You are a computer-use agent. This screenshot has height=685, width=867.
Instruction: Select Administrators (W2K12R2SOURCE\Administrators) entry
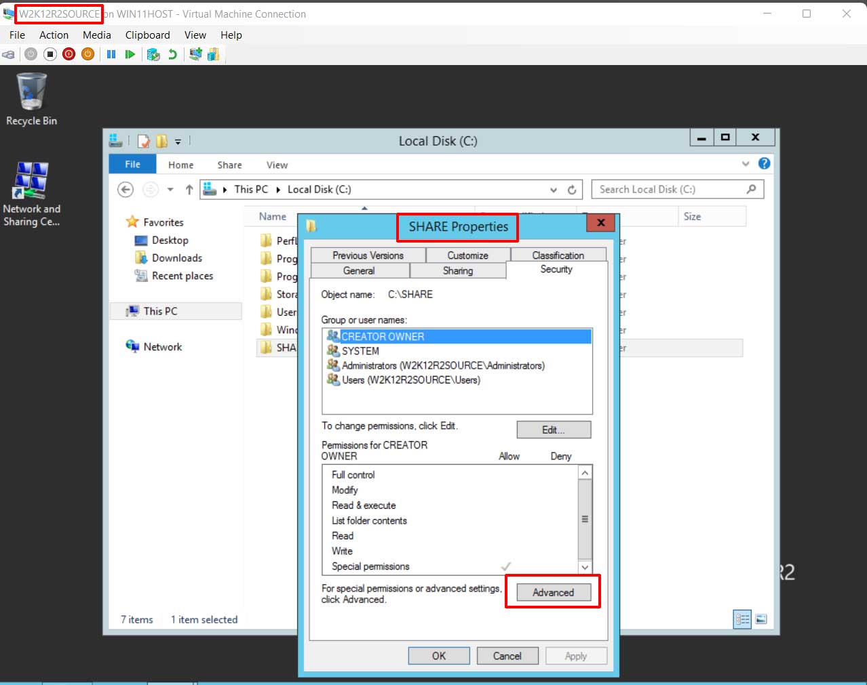(x=458, y=365)
